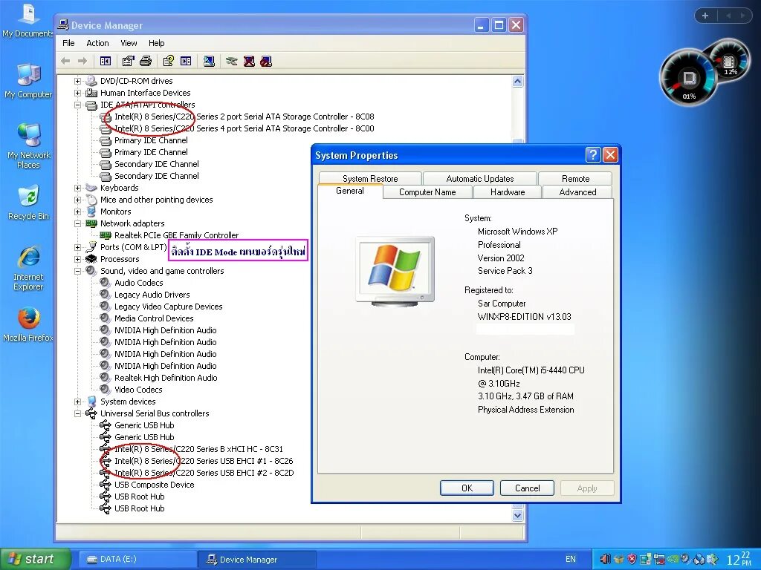Viewport: 761px width, 570px height.
Task: Expand Mice and other pointing devices
Action: pyautogui.click(x=77, y=200)
